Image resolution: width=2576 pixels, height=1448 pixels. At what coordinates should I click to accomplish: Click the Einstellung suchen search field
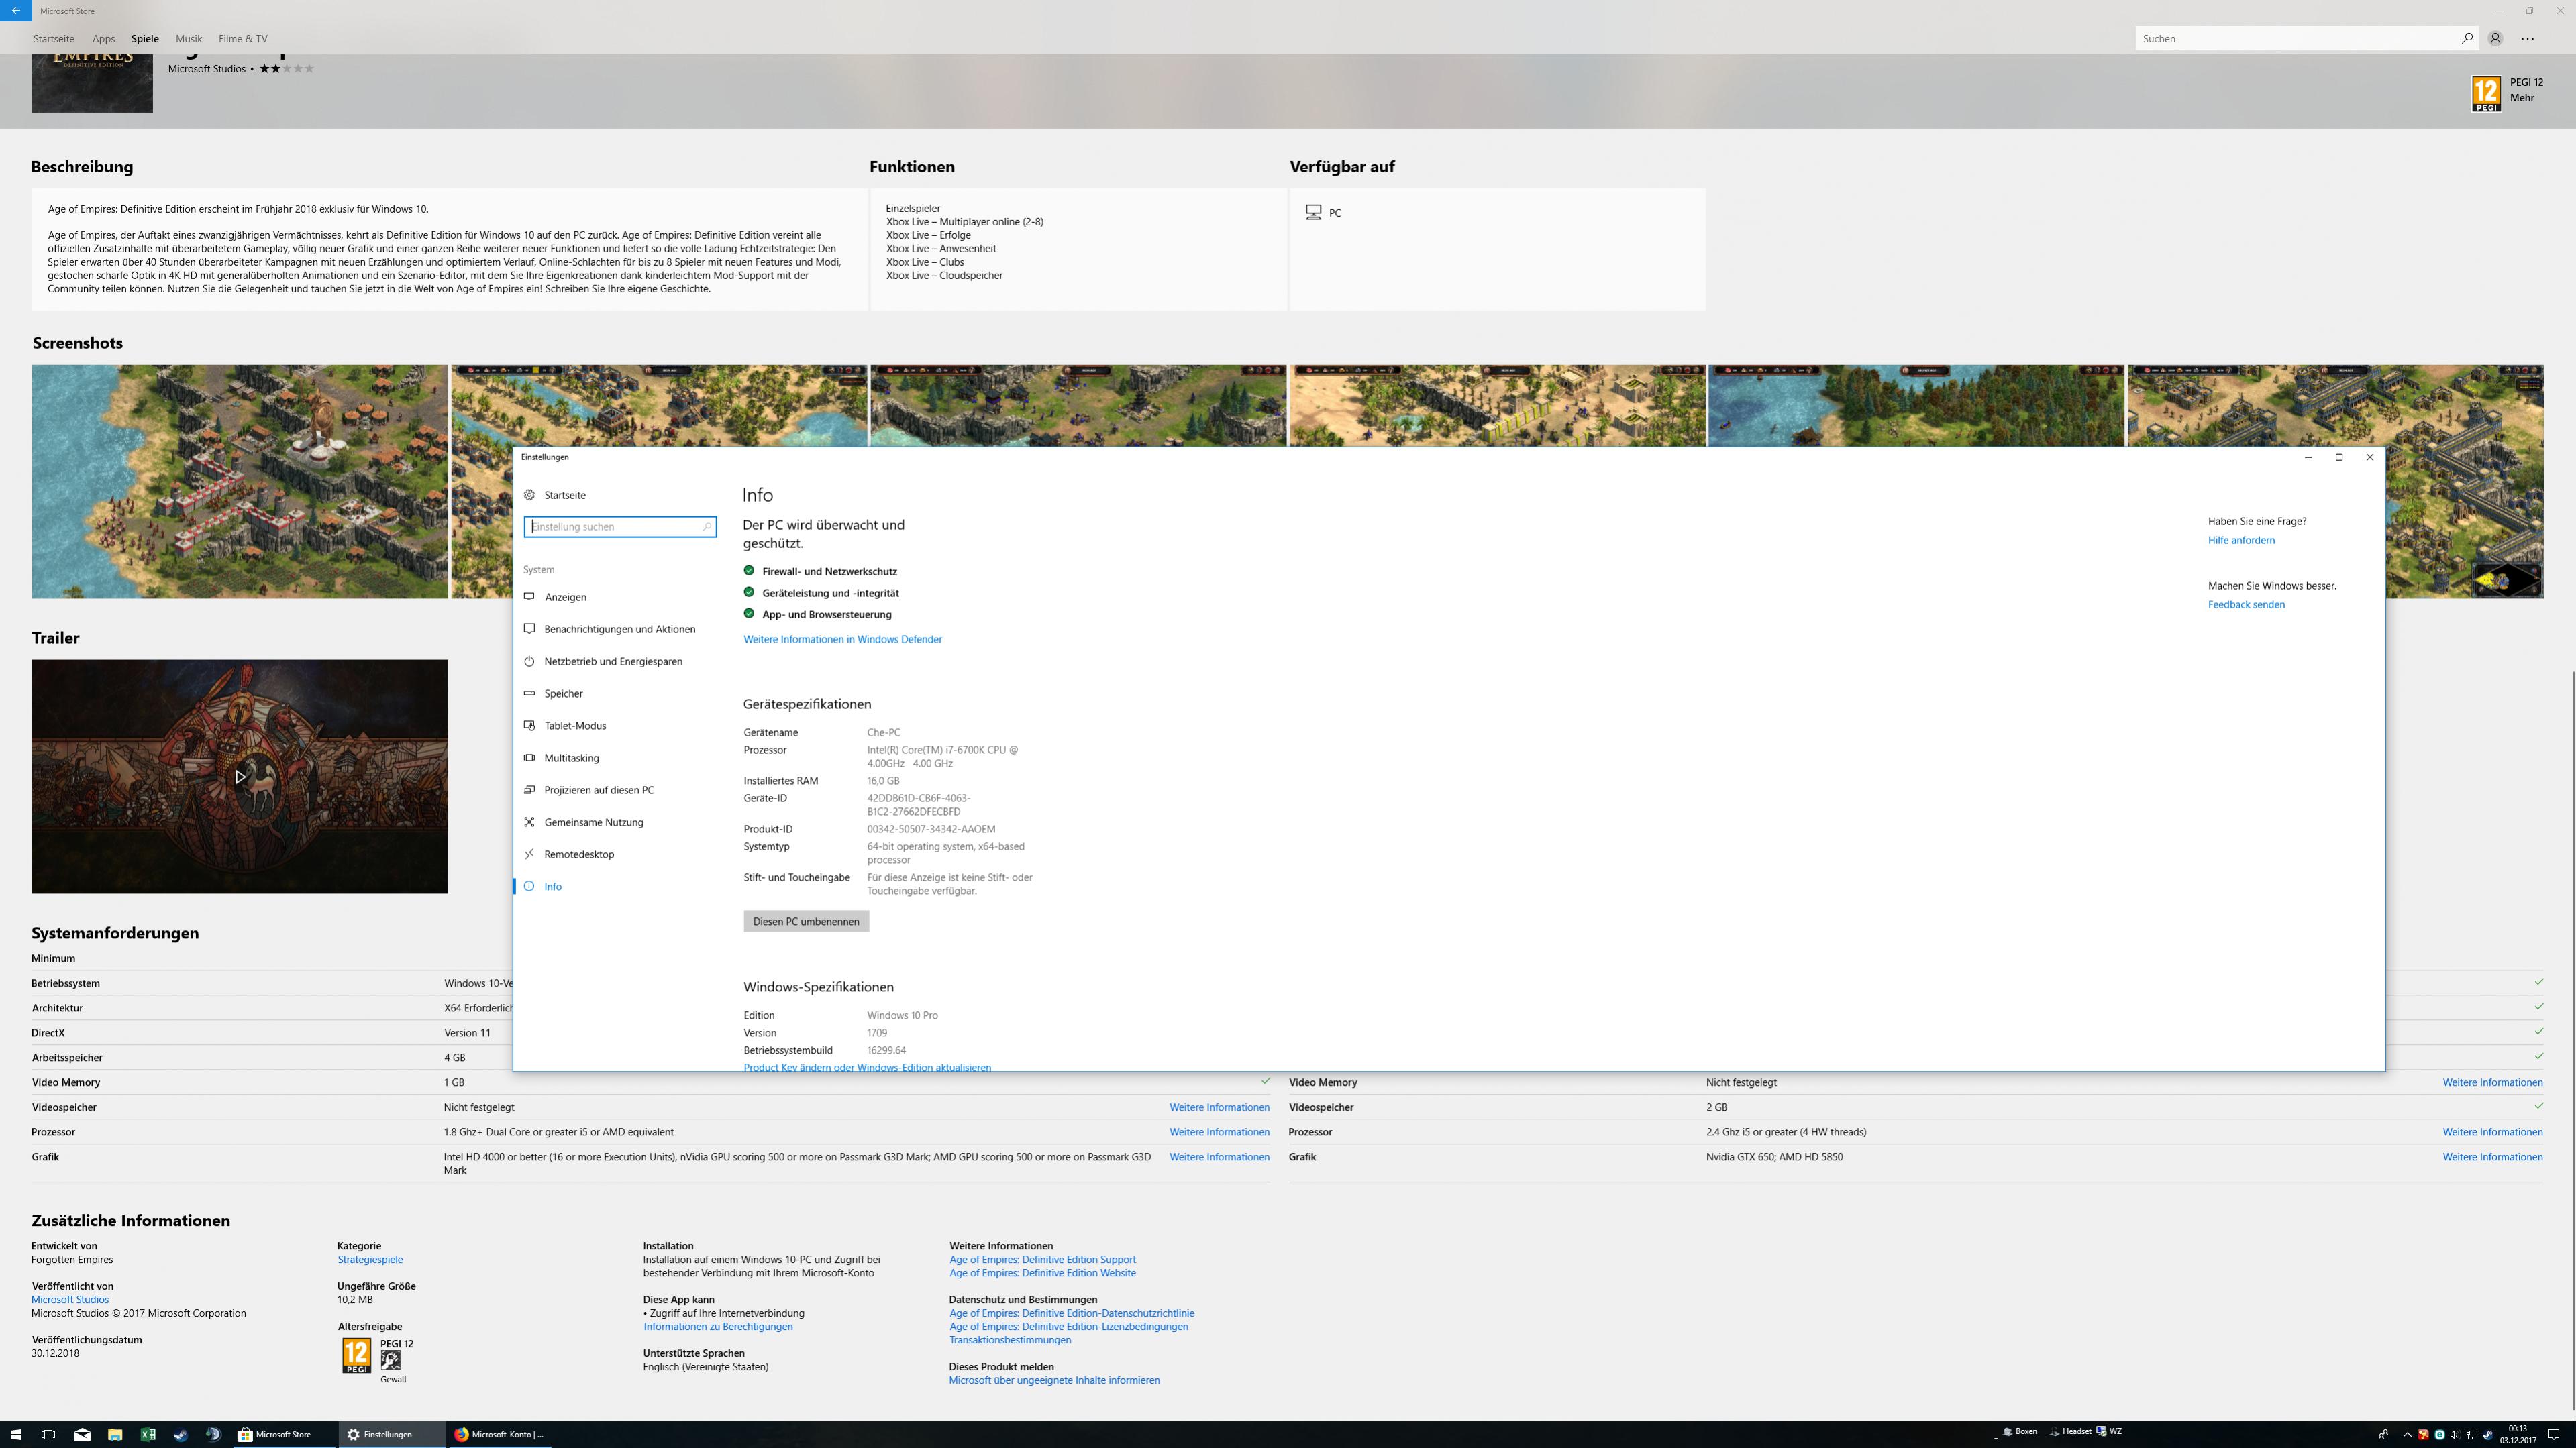[615, 526]
